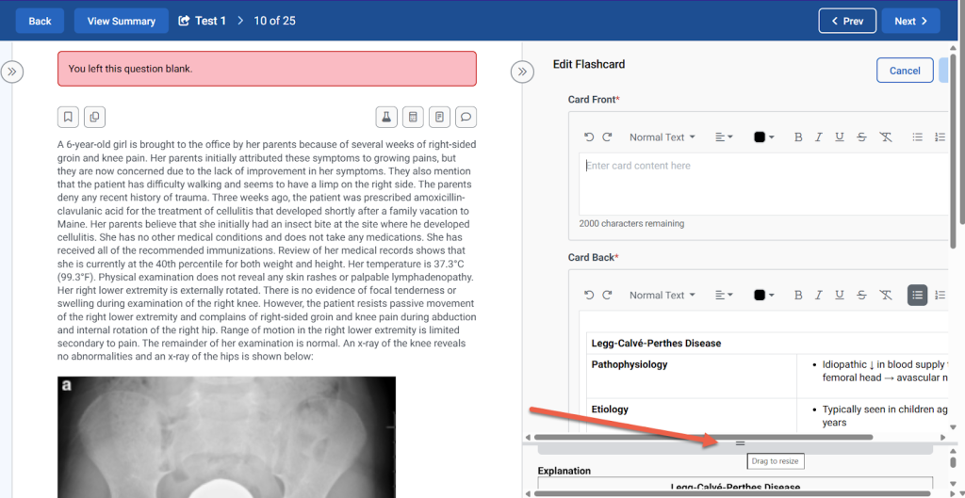The image size is (965, 498).
Task: Open the notes icon above the question
Action: click(438, 117)
